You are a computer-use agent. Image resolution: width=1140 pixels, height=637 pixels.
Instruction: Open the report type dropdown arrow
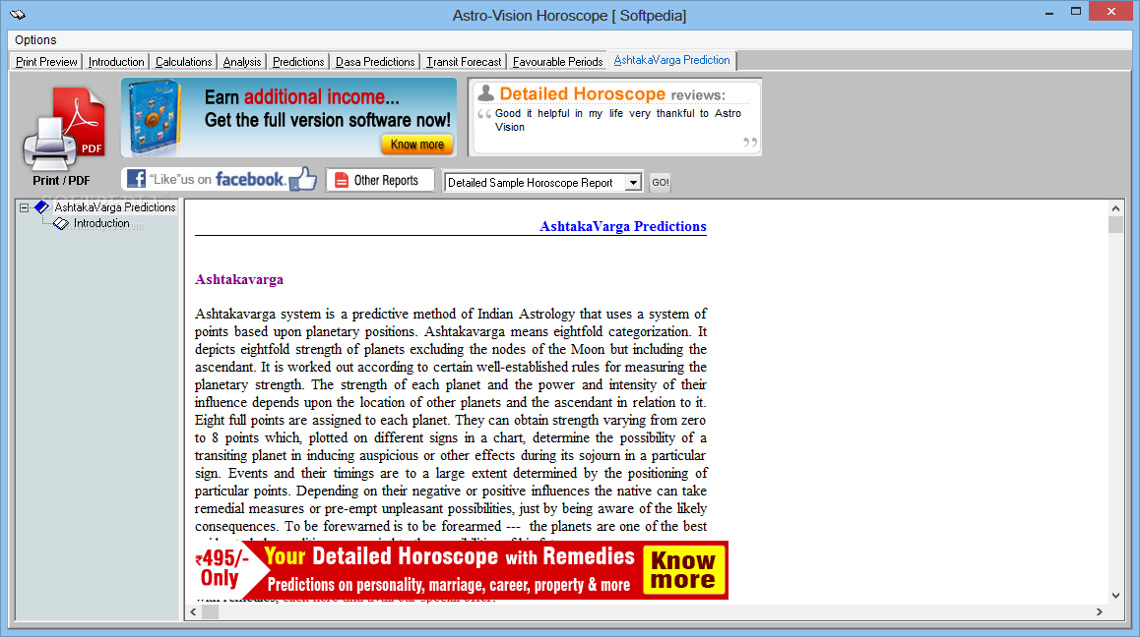coord(633,182)
